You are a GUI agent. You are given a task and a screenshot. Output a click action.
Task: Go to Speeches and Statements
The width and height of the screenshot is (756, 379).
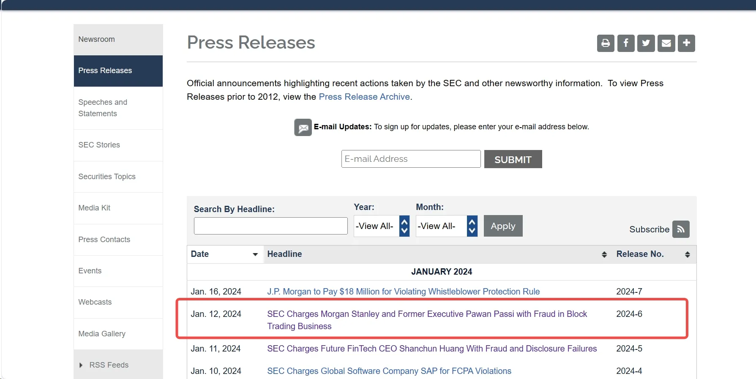point(118,108)
